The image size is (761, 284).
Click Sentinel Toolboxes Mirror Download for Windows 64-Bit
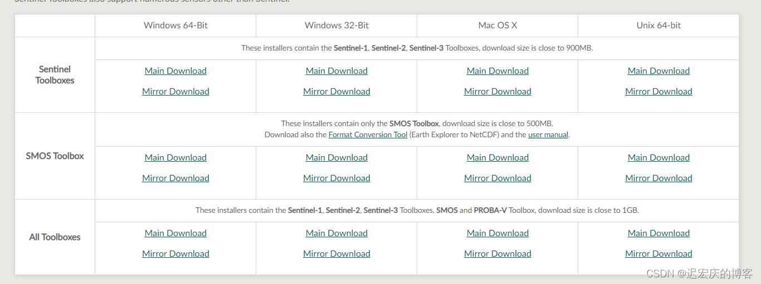coord(175,91)
